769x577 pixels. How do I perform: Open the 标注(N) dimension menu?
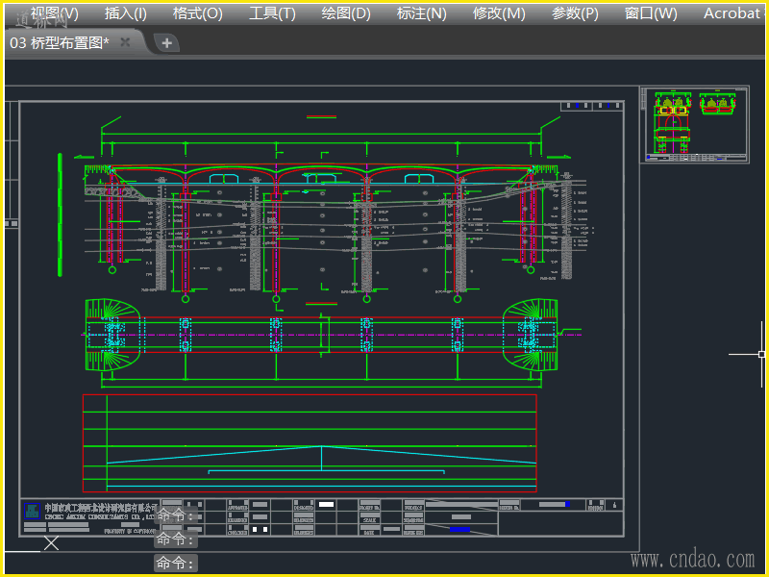click(x=421, y=13)
